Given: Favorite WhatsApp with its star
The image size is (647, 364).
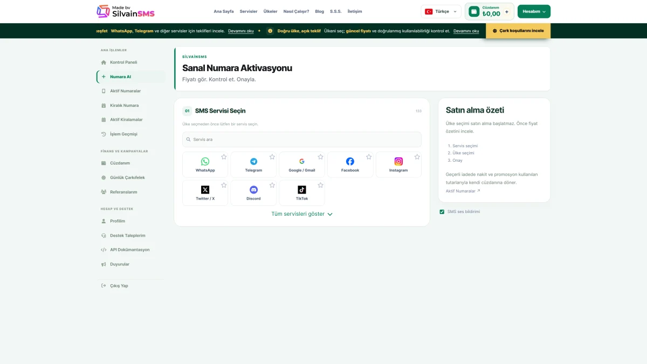Looking at the screenshot, I should pyautogui.click(x=224, y=157).
